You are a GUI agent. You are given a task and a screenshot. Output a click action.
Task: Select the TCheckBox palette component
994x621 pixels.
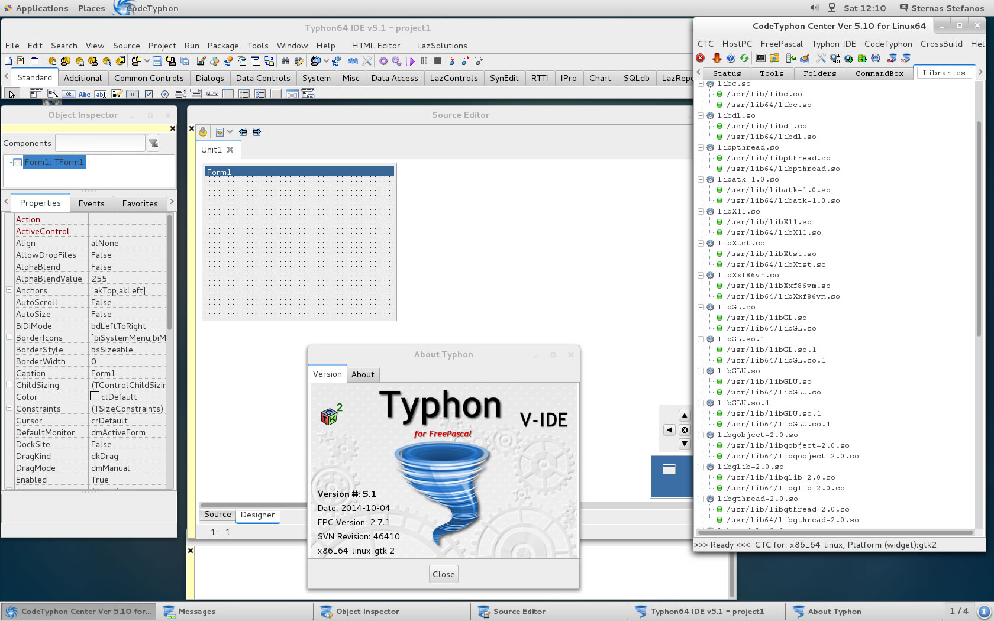(x=149, y=94)
